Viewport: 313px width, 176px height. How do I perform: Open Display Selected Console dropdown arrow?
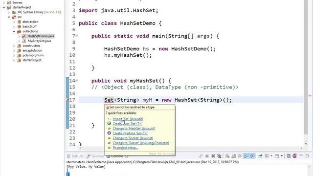[x=271, y=156]
